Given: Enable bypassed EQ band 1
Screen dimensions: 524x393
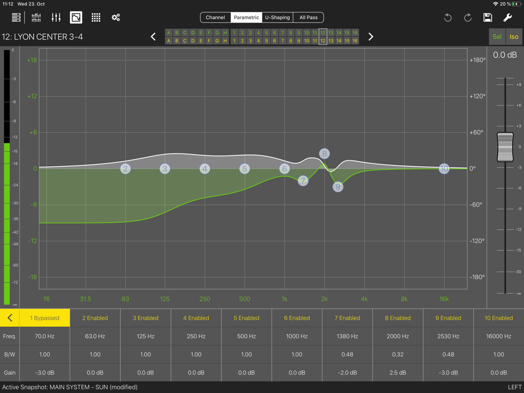Looking at the screenshot, I should click(x=45, y=317).
